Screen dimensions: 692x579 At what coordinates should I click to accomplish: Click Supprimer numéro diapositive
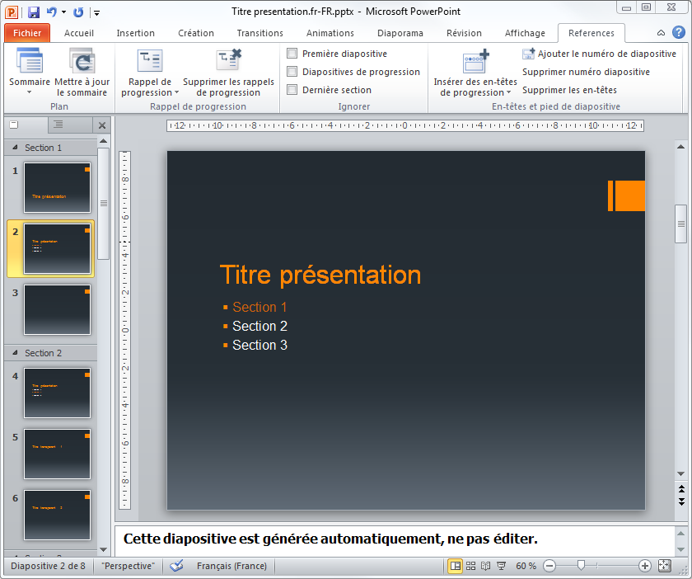point(586,72)
